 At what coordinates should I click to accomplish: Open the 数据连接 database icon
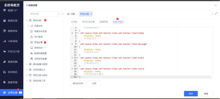coord(5,21)
